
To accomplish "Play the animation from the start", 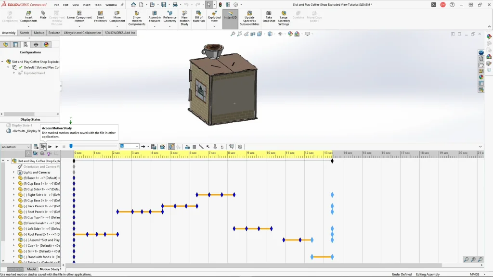I will pyautogui.click(x=50, y=147).
